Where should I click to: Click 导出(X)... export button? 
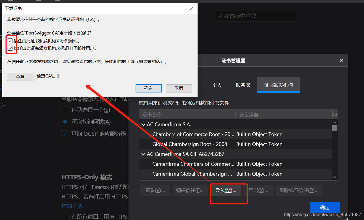(x=258, y=190)
